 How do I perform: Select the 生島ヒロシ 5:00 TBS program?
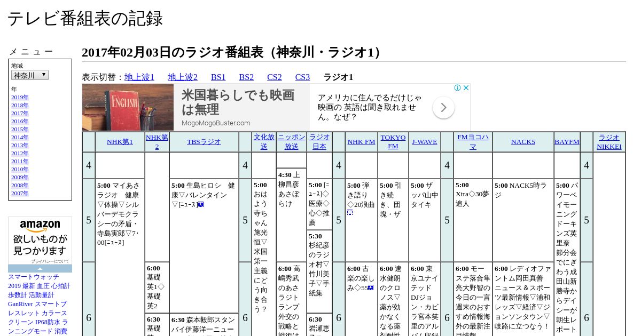click(204, 195)
